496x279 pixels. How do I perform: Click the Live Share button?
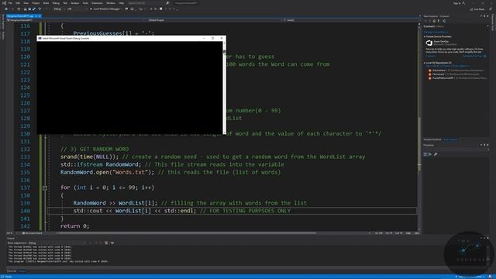(478, 9)
